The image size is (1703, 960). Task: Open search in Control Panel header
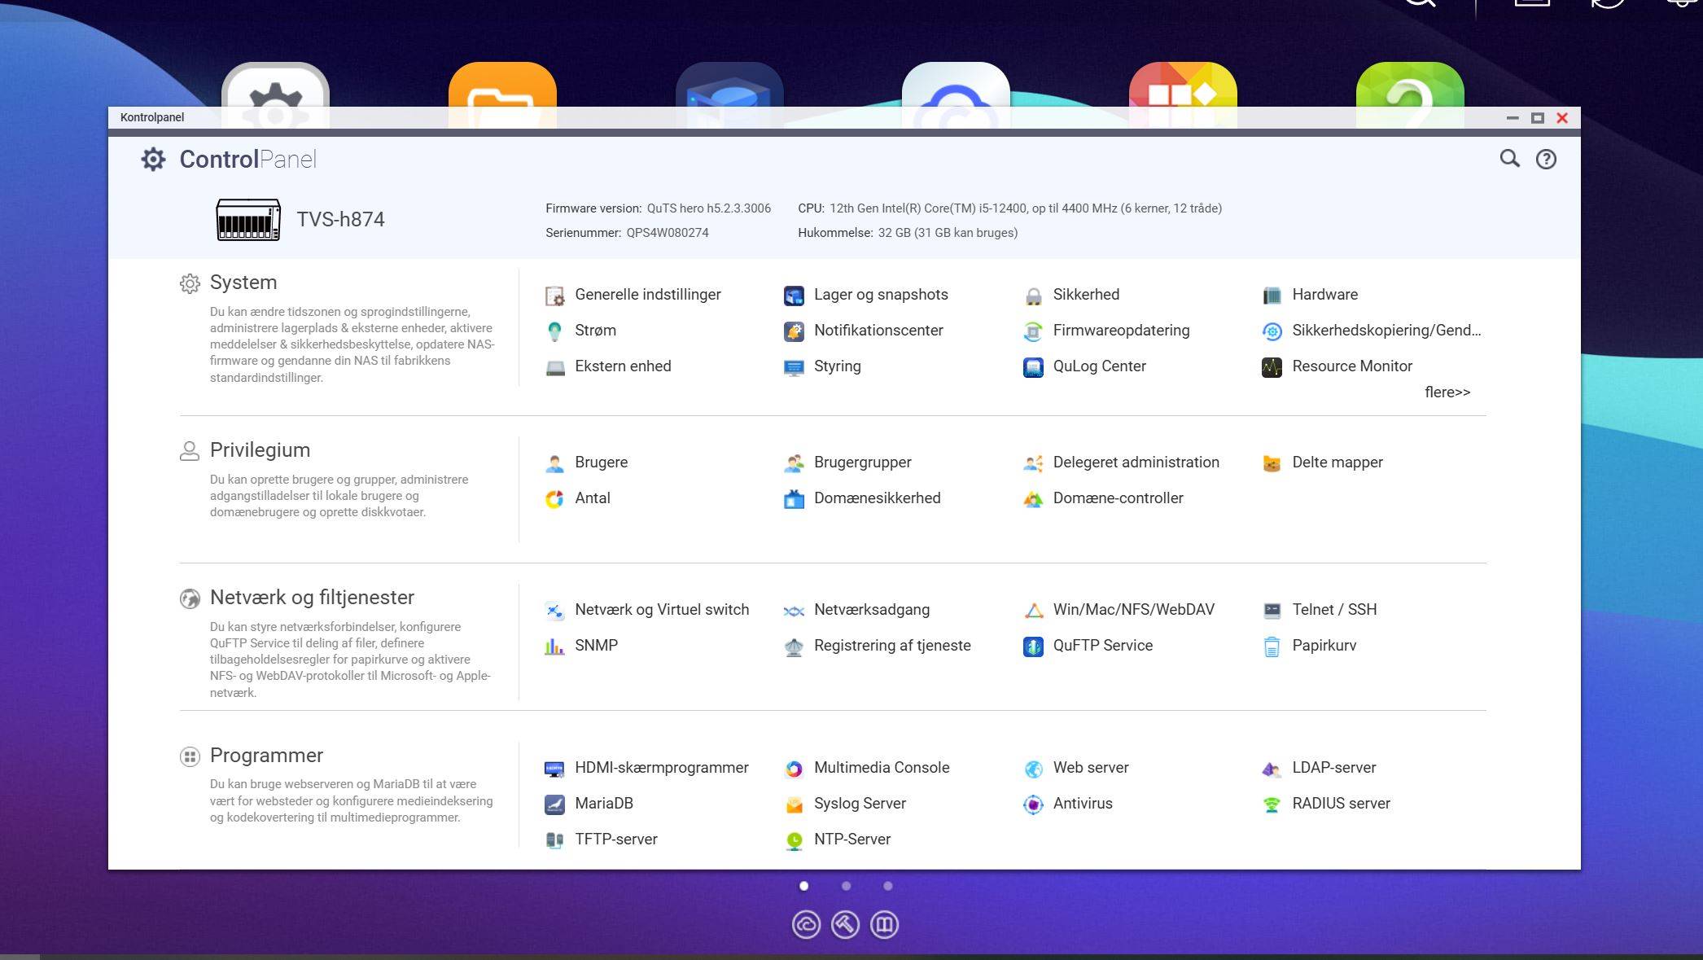[x=1509, y=159]
